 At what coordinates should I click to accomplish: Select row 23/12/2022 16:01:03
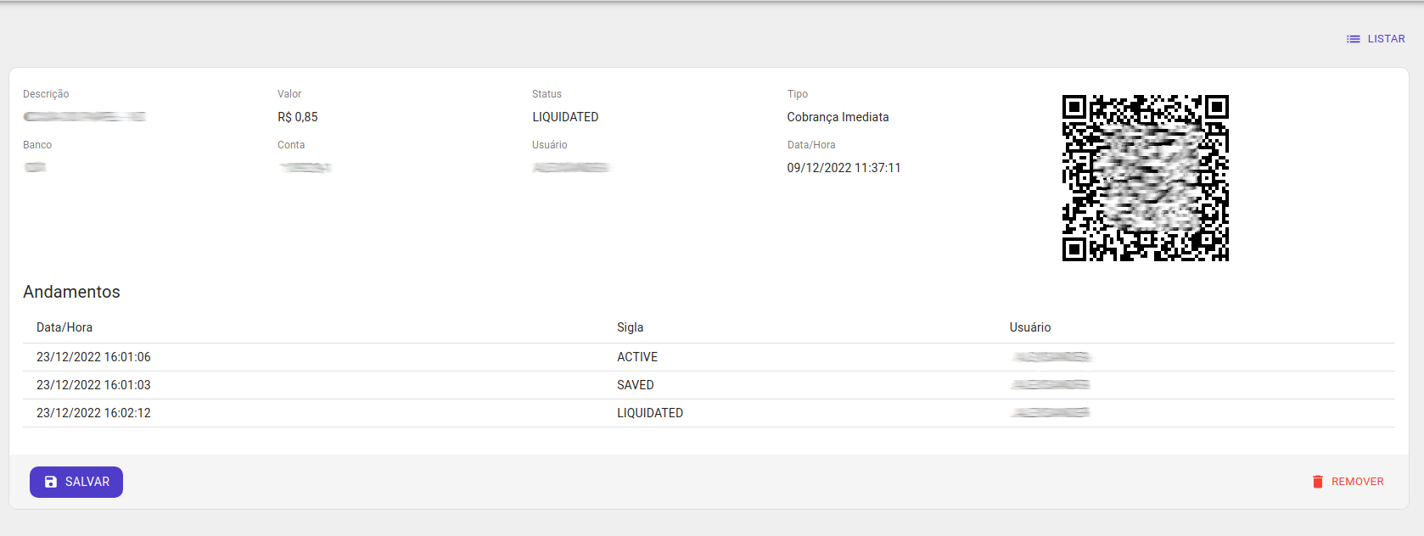coord(709,385)
